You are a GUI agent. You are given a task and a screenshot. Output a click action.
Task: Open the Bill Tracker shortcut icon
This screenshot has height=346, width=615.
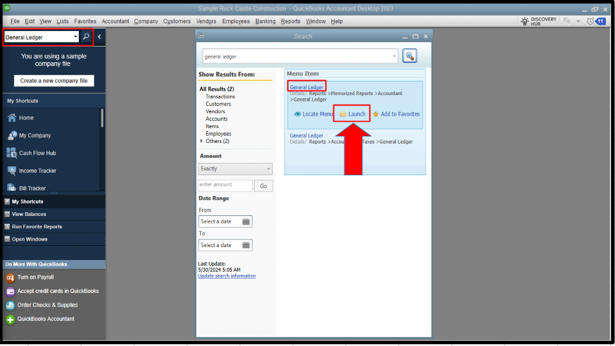12,188
